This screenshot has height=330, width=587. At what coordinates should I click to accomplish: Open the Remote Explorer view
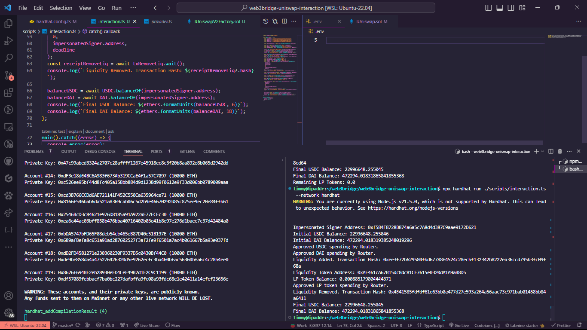9,127
